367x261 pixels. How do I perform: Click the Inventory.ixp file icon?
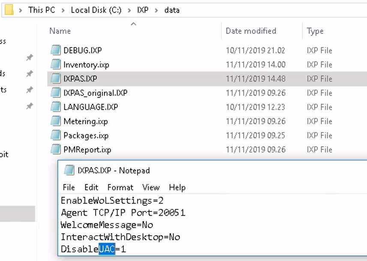(x=55, y=65)
